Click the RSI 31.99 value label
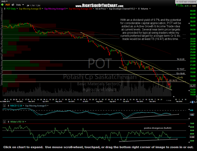The height and width of the screenshot is (151, 197). point(192,137)
